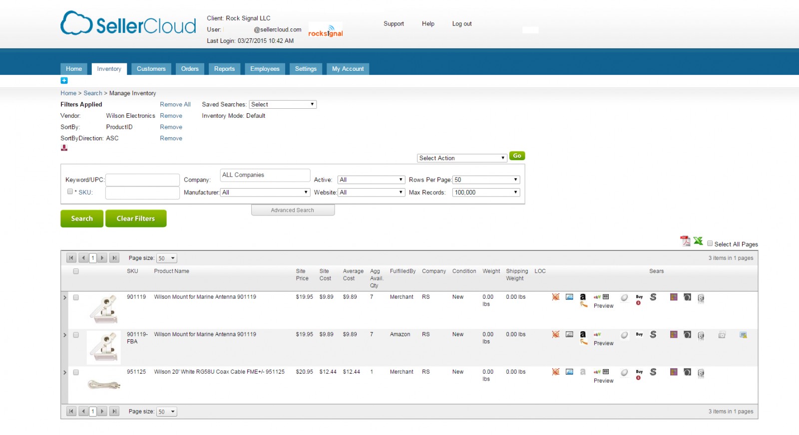Click the ALL Companies field

(x=265, y=175)
